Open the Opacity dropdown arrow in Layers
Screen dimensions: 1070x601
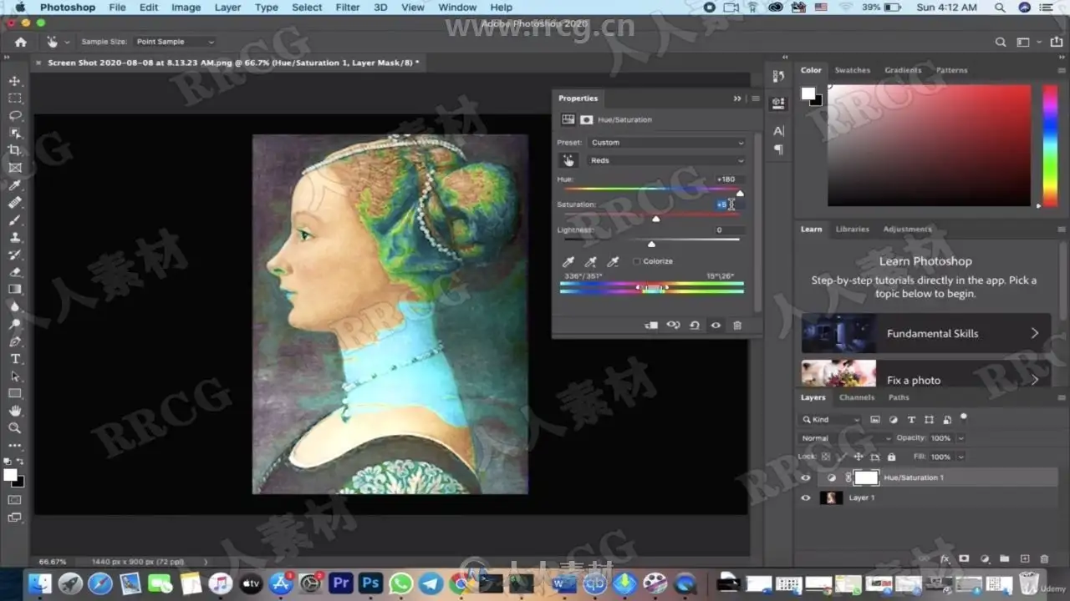click(x=961, y=438)
